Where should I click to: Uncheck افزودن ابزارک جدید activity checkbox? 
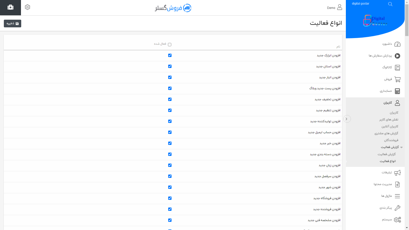(170, 55)
